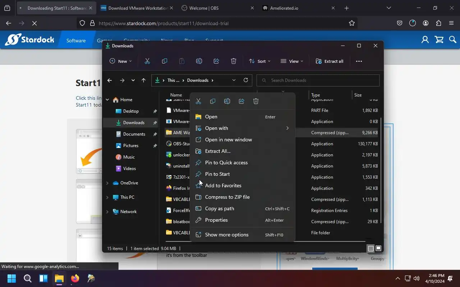Collapse the Home tree node
The image size is (460, 287).
pyautogui.click(x=107, y=100)
